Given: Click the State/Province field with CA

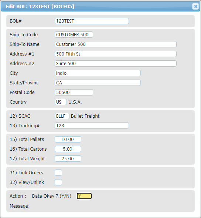Looking at the screenshot, I should (x=98, y=83).
